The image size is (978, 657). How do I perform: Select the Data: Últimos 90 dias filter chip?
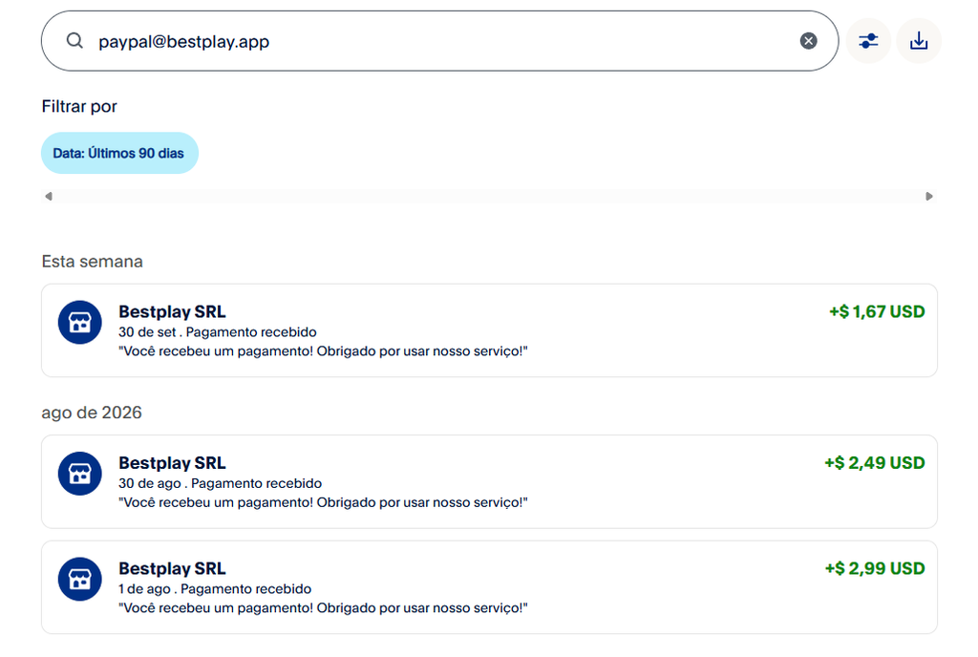(x=119, y=153)
